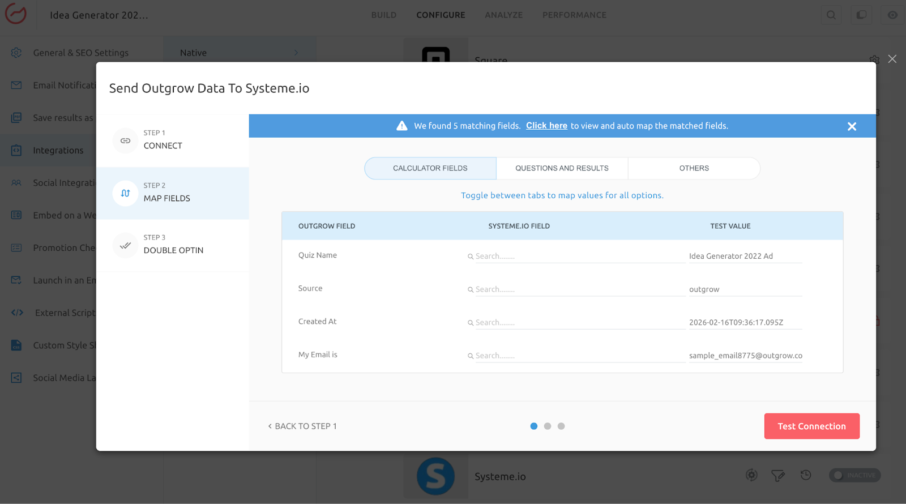The image size is (906, 504).
Task: Click the Step 1 Connect link icon
Action: (125, 140)
